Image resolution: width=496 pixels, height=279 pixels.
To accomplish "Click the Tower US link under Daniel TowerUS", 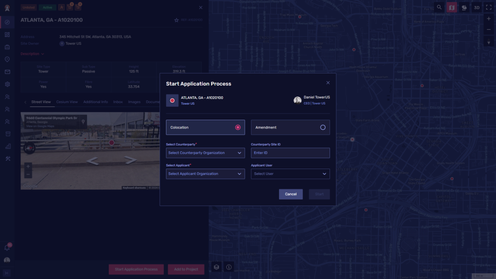I will tap(319, 103).
